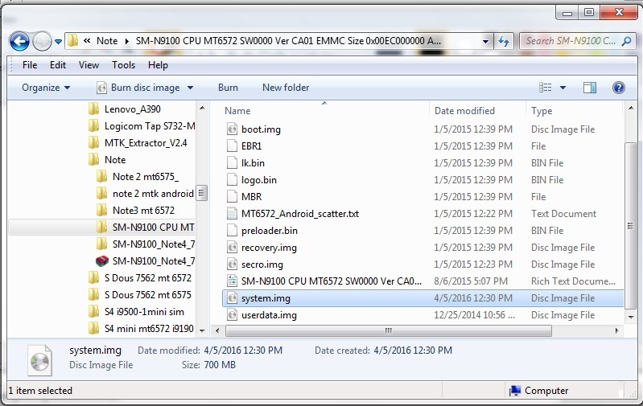Click the system.img thumbnail in details pane
Viewport: 643px width, 406px height.
[39, 360]
